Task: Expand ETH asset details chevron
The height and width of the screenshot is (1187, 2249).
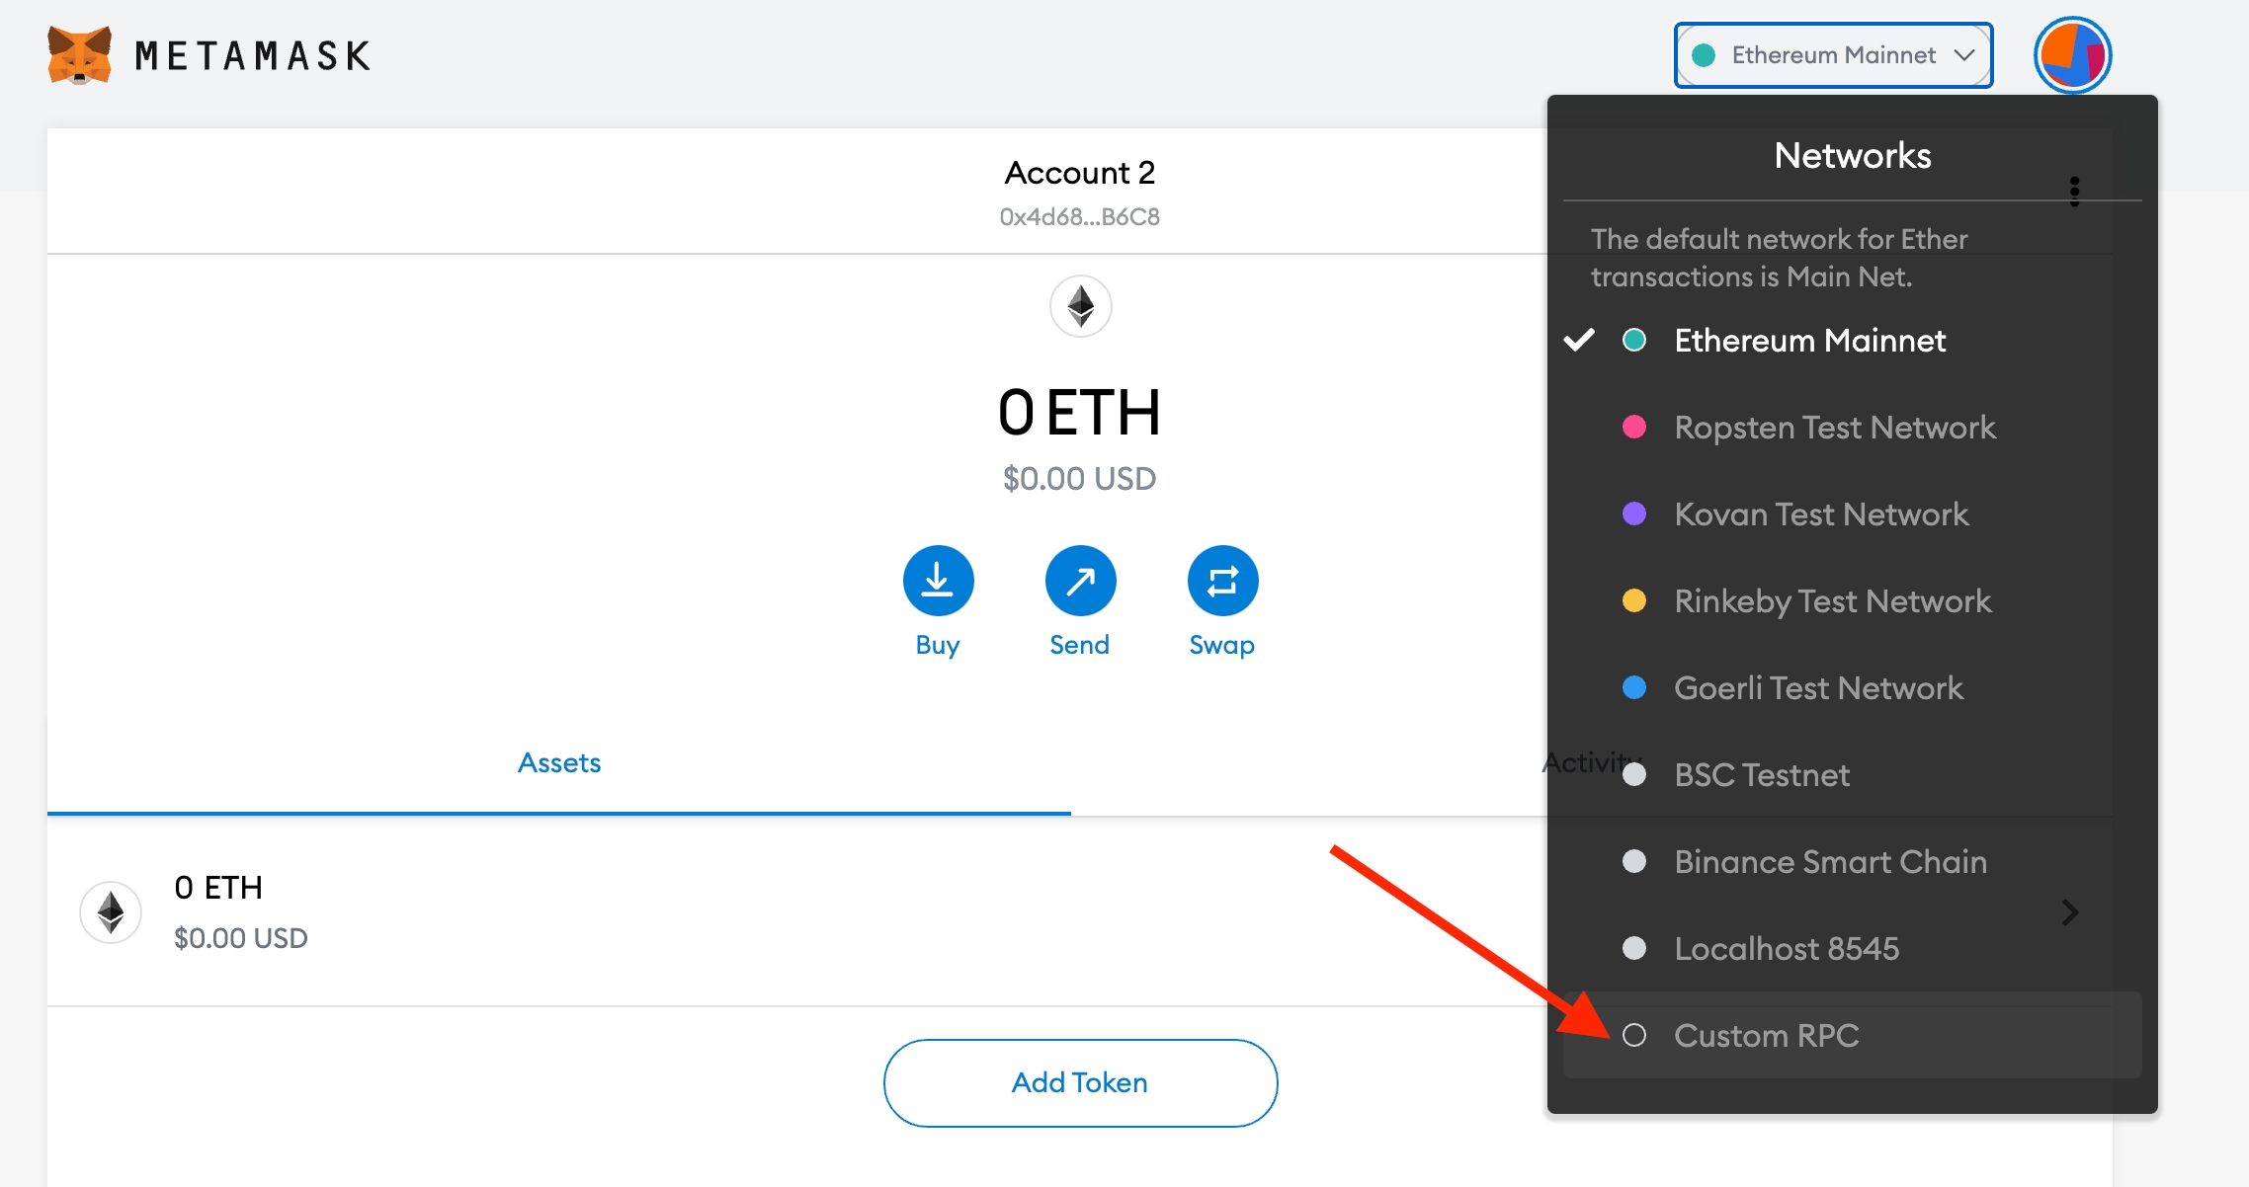Action: tap(2070, 912)
